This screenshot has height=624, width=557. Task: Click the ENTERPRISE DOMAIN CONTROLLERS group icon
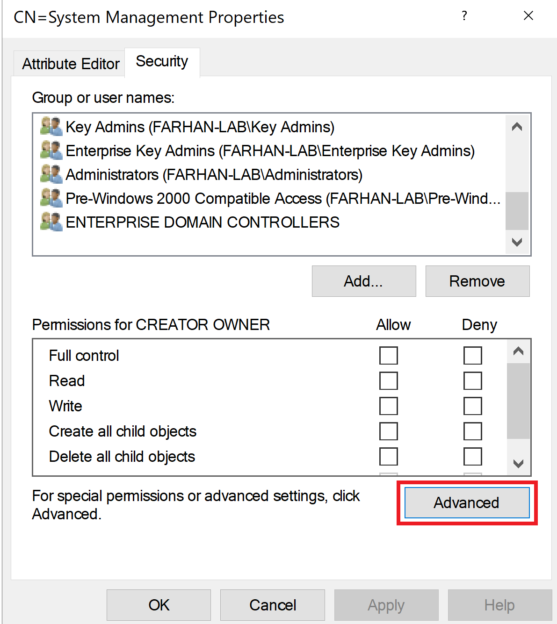[x=51, y=222]
